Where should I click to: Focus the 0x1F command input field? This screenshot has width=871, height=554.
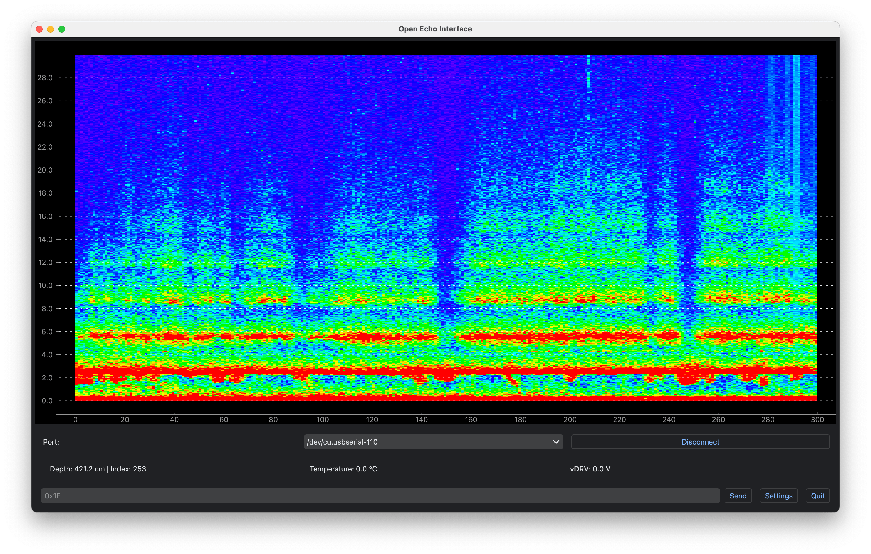pyautogui.click(x=380, y=496)
